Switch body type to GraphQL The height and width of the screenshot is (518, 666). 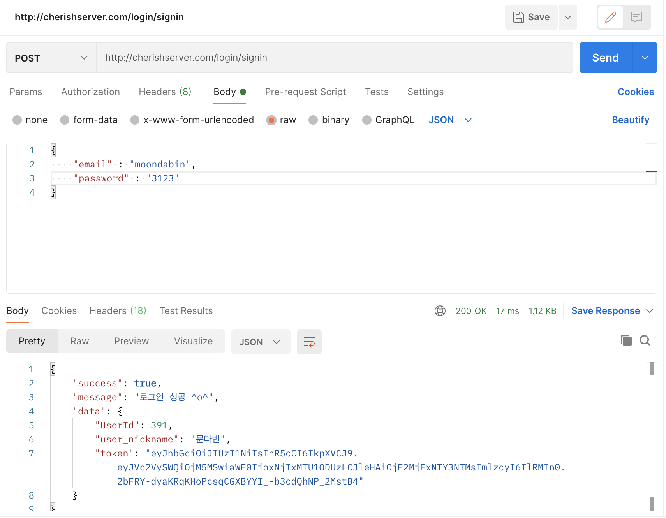tap(366, 120)
